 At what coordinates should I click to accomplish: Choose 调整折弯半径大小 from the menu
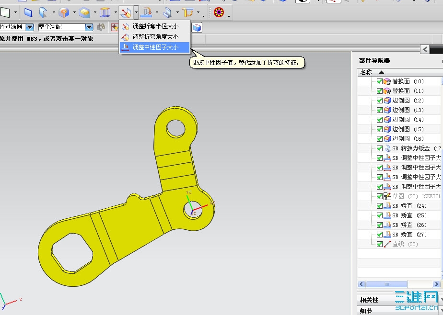click(x=155, y=26)
